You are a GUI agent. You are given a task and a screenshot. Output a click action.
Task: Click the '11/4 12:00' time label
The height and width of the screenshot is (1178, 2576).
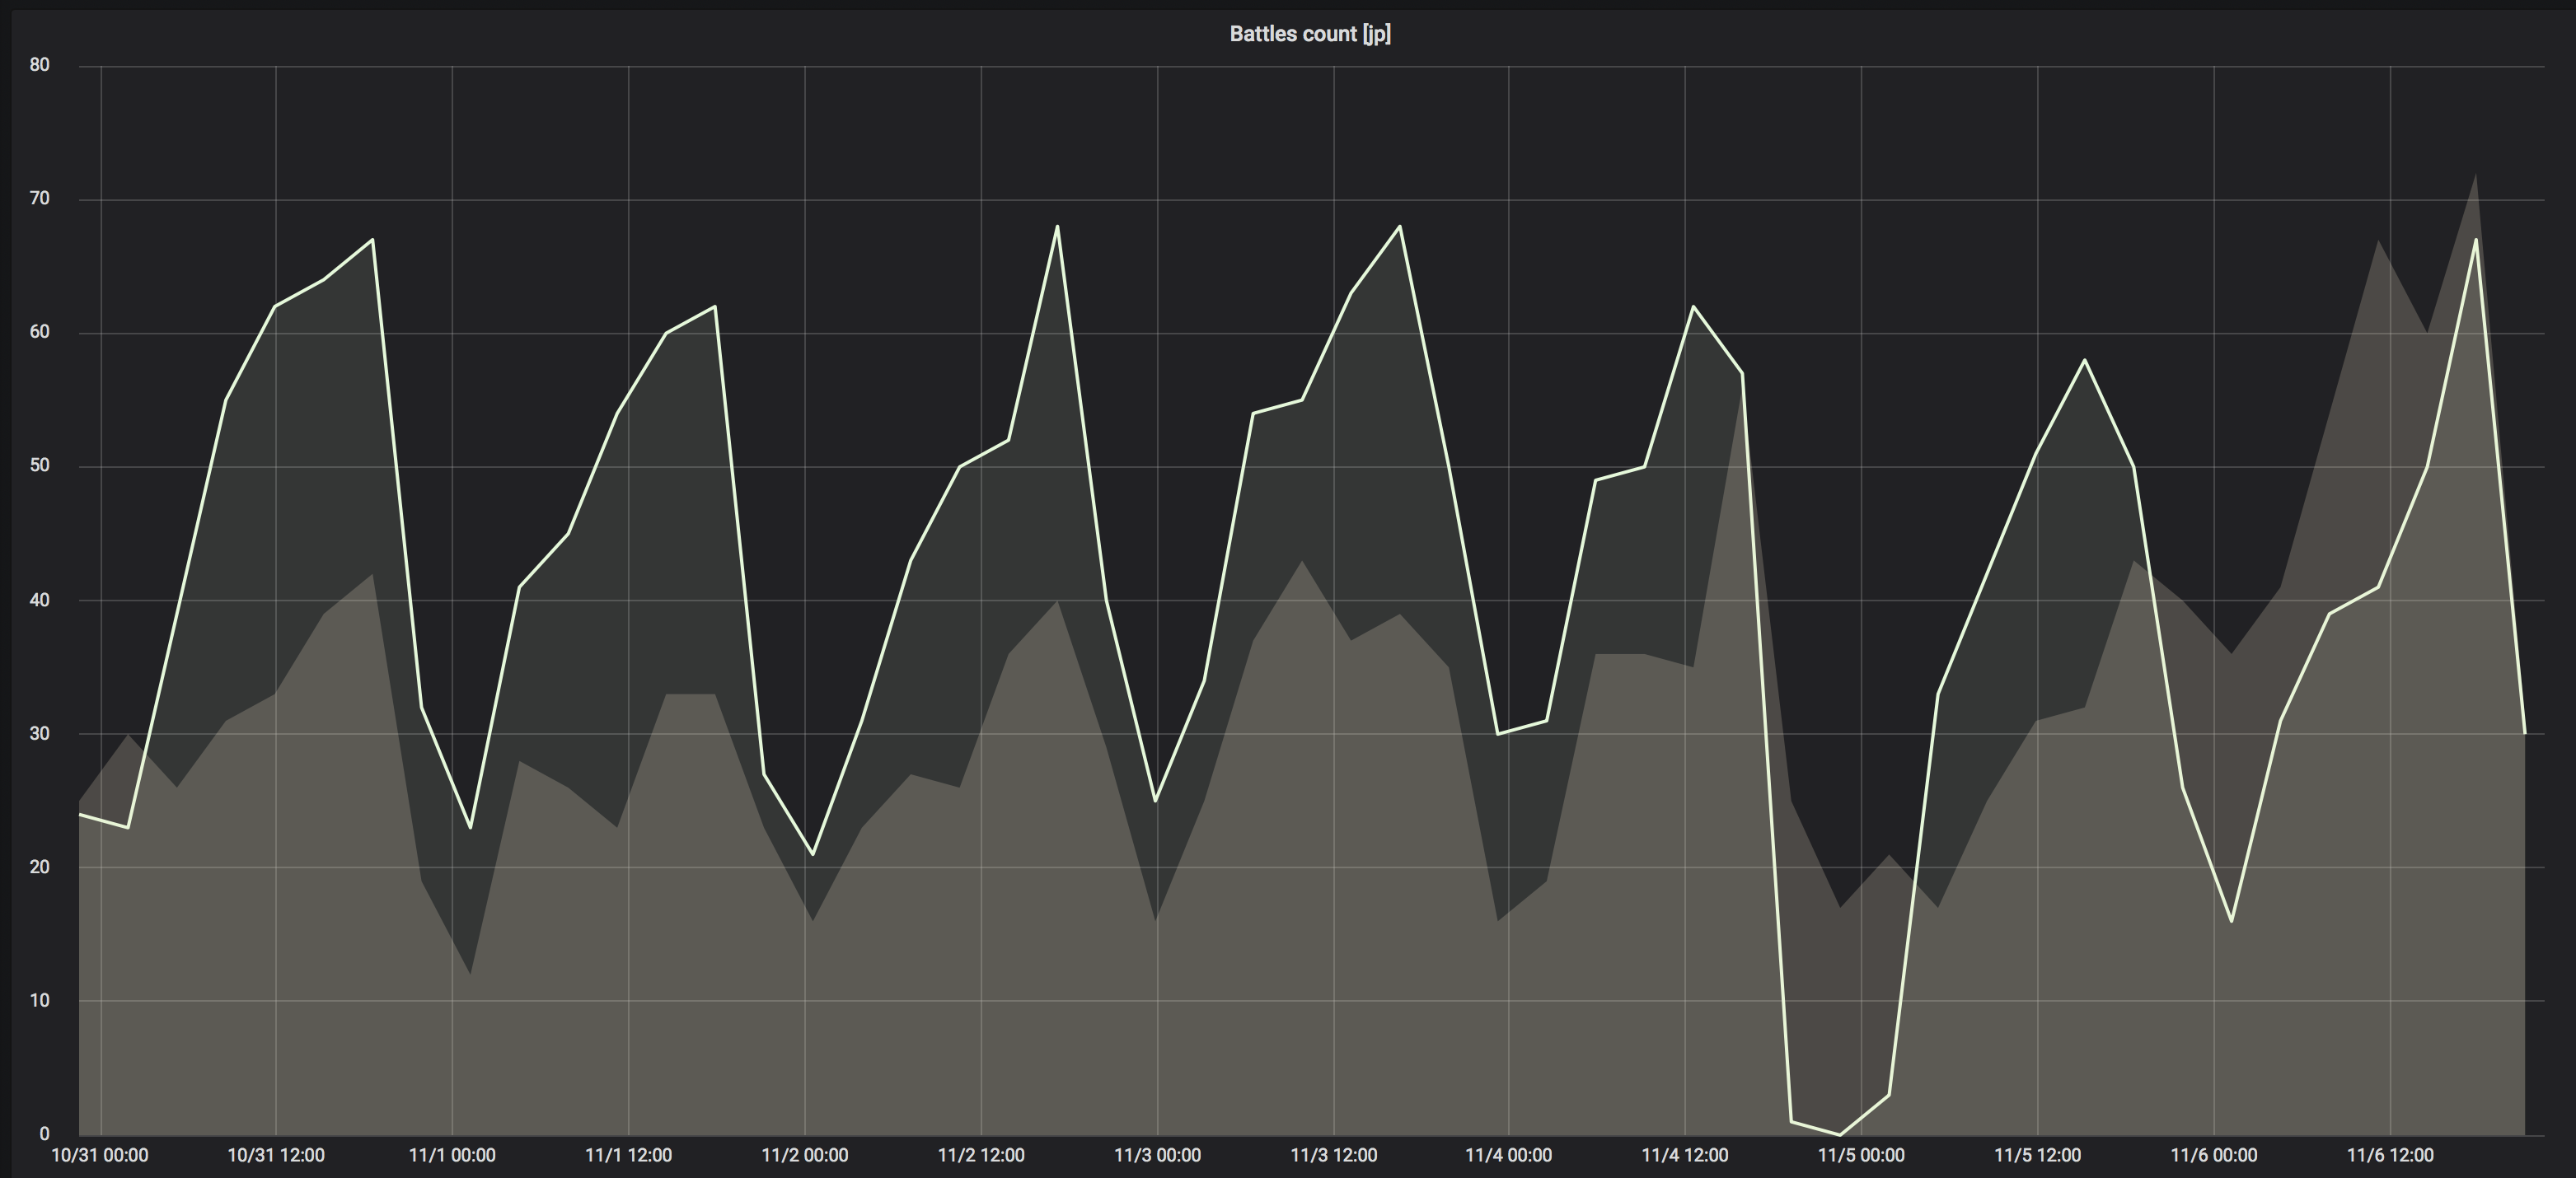coord(1685,1156)
